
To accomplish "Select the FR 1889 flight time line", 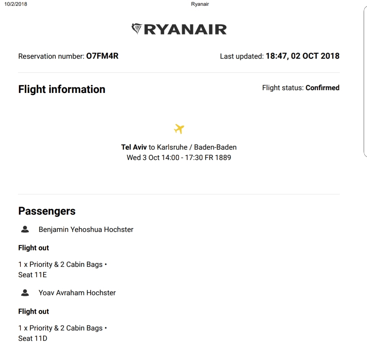I will click(179, 158).
